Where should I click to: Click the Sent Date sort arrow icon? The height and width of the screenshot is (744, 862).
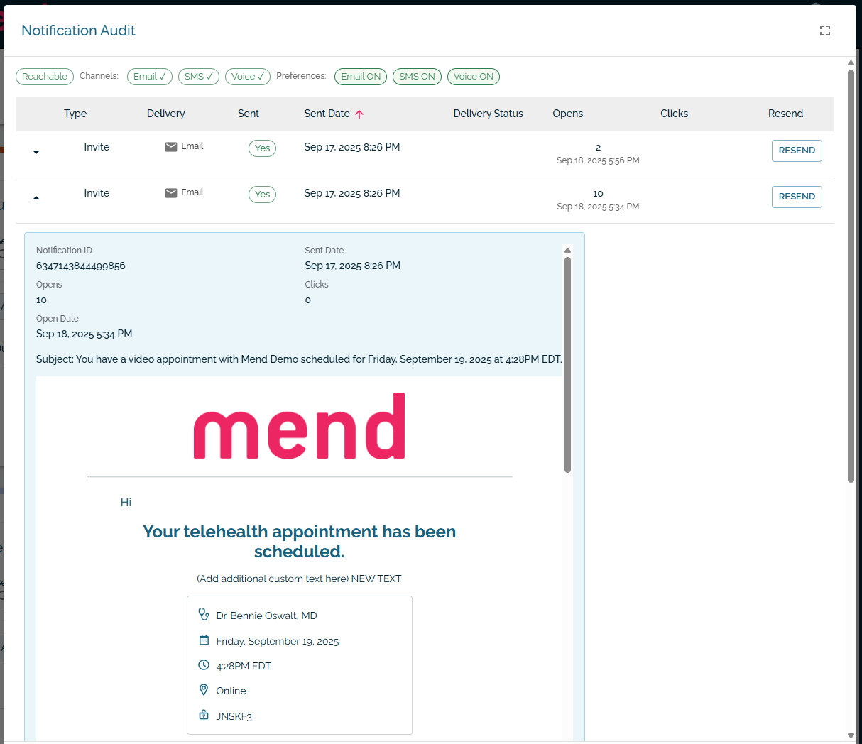(x=359, y=114)
